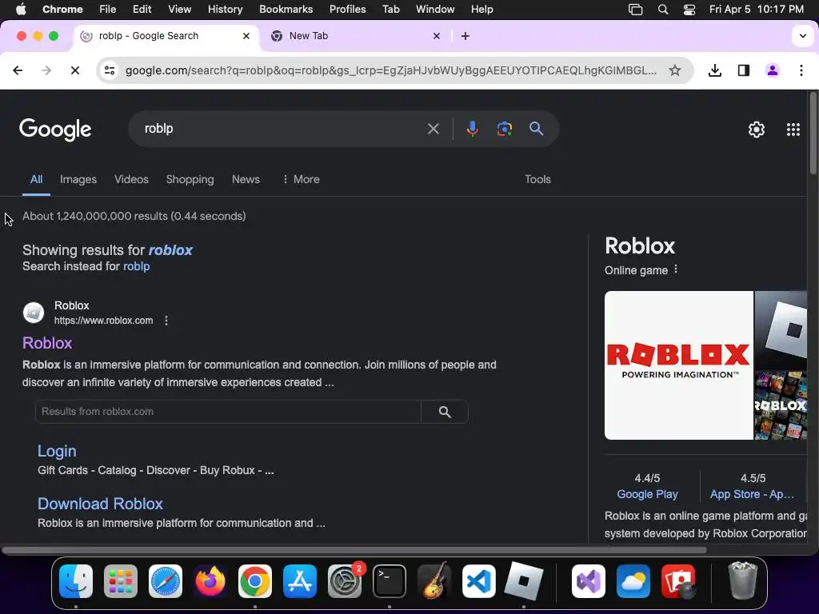Open macOS Control Center toggle icon
This screenshot has height=614, width=819.
[689, 10]
